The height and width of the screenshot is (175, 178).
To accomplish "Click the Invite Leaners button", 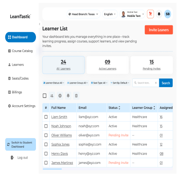I will pos(159,30).
